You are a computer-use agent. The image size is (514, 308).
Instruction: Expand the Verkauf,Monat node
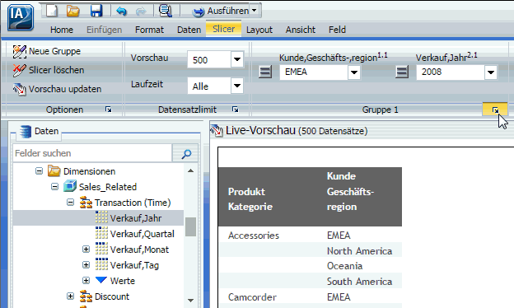point(86,250)
